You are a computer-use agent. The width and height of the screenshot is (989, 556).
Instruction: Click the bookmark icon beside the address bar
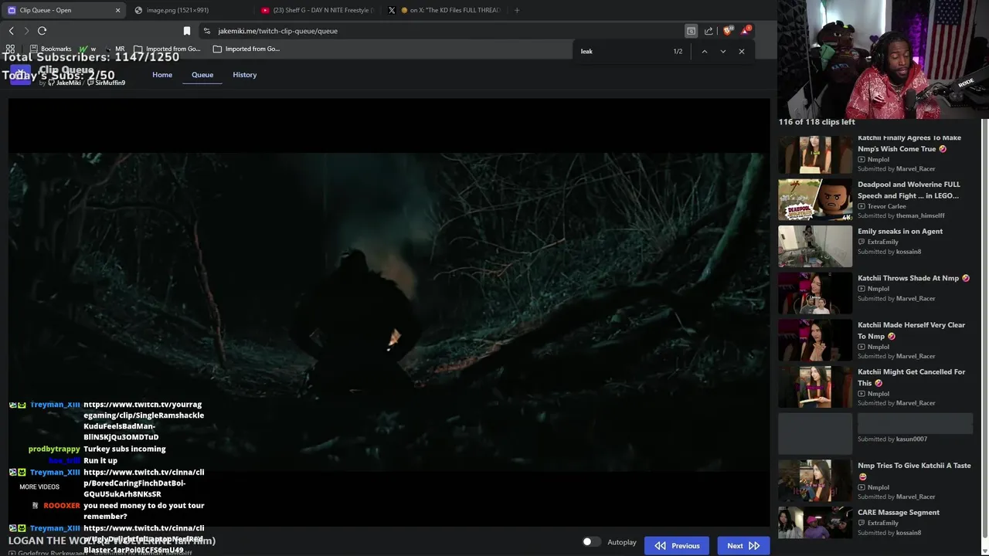pyautogui.click(x=186, y=31)
